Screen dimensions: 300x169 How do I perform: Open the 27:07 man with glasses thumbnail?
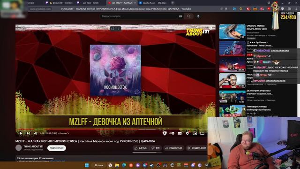232,80
